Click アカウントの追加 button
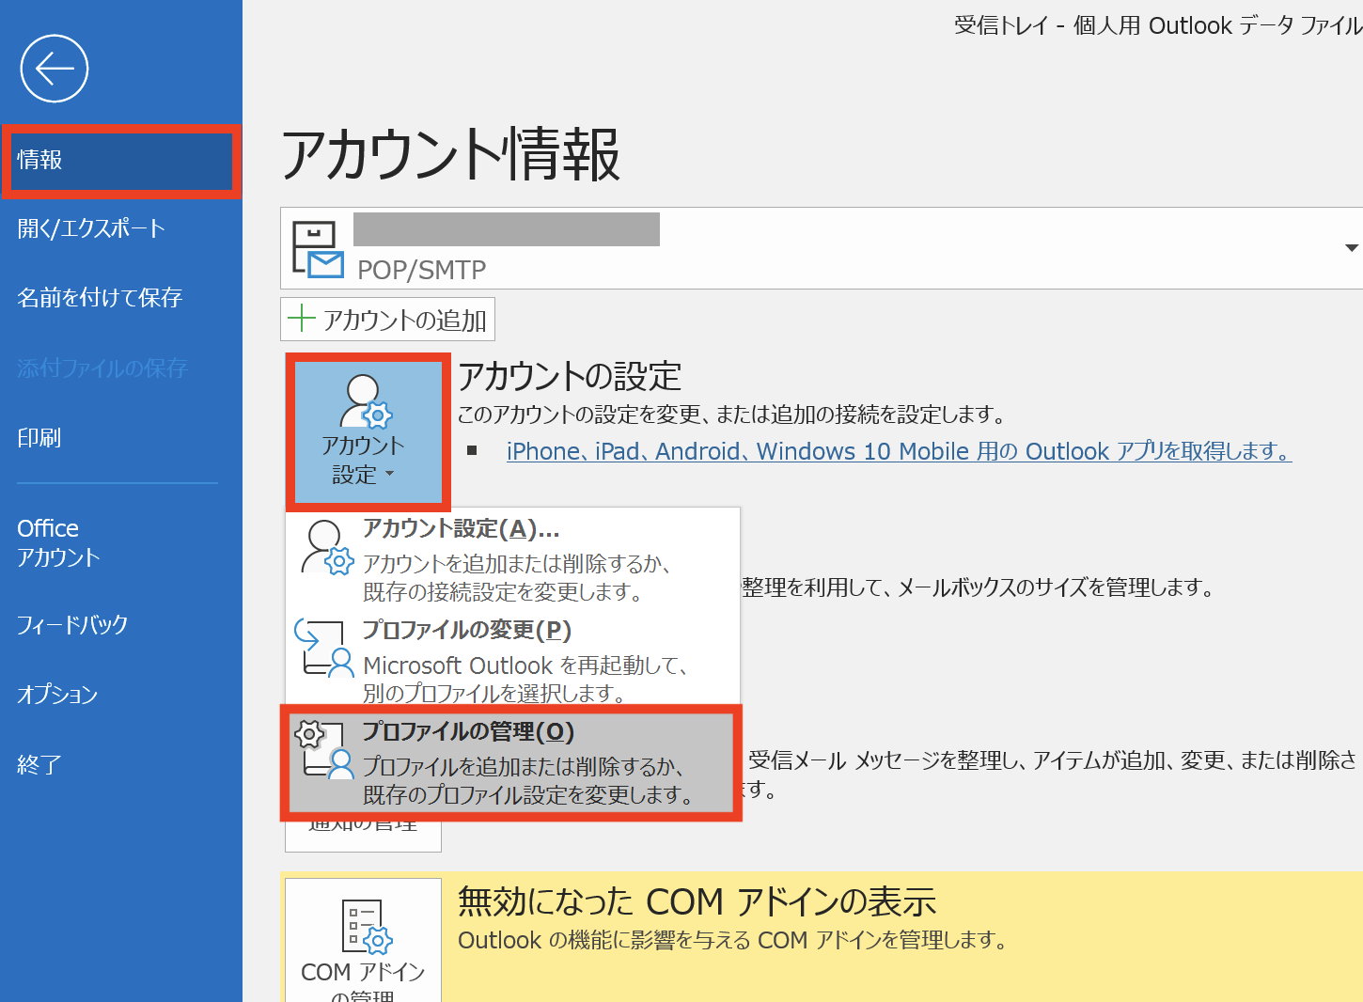1363x1002 pixels. click(387, 320)
